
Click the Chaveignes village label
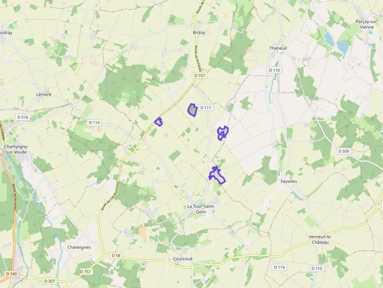click(79, 247)
